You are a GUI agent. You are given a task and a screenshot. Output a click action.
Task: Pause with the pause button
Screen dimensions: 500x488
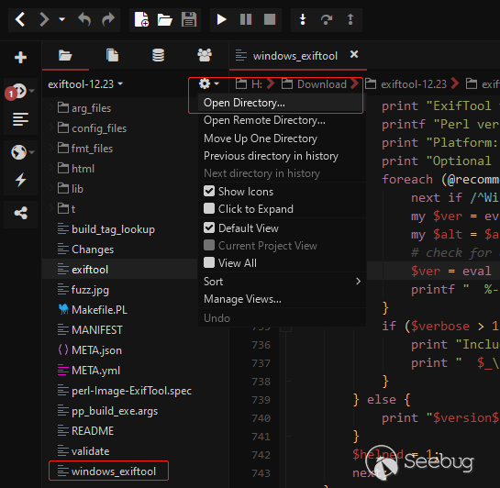coord(246,19)
